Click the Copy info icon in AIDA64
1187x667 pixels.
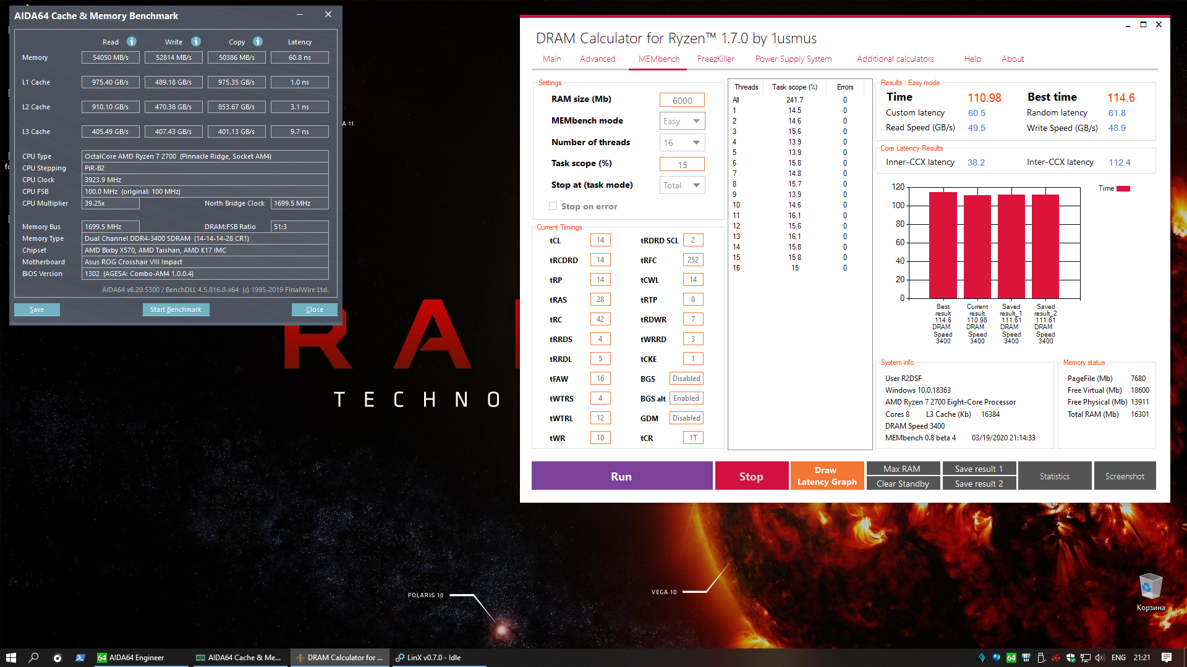click(x=258, y=41)
